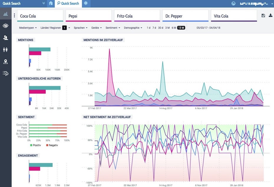Click the MENTIONS panel heading
274x187 pixels.
coord(26,40)
